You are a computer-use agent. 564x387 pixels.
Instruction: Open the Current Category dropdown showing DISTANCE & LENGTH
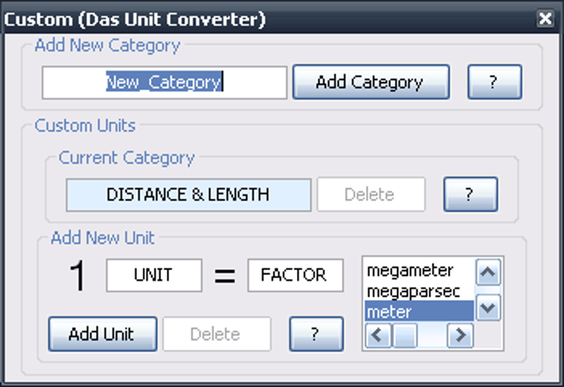coord(188,195)
